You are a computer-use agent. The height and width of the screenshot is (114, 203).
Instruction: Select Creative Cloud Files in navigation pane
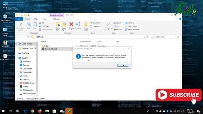(x=27, y=48)
